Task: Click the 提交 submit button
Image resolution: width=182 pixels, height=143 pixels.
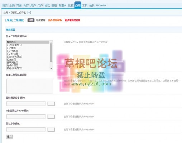Action: [x=9, y=137]
